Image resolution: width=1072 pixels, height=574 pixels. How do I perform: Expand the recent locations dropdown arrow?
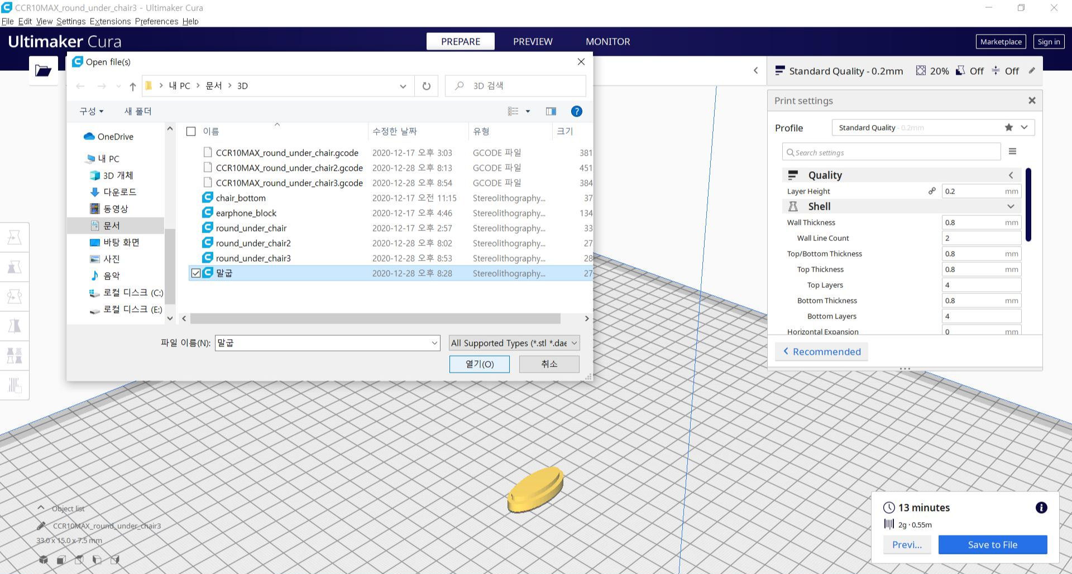click(118, 86)
